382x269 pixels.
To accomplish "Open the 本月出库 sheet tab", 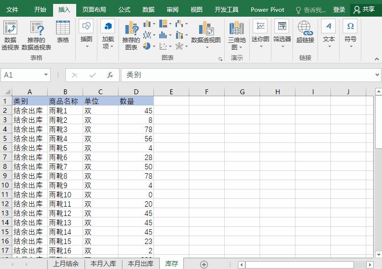I will [x=140, y=264].
